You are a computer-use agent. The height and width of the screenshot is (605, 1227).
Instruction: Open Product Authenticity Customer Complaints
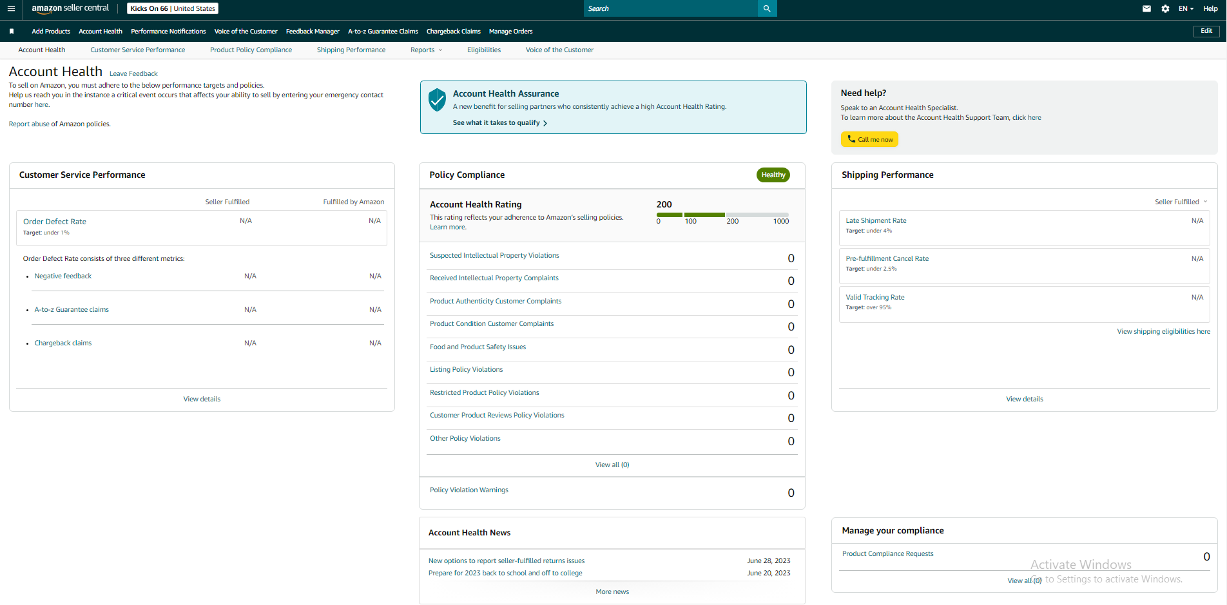496,301
